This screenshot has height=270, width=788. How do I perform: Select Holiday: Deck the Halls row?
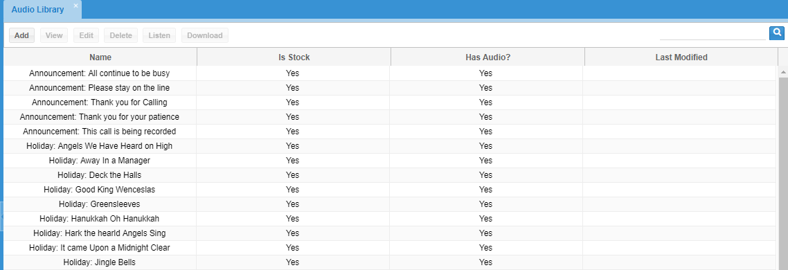(x=390, y=175)
